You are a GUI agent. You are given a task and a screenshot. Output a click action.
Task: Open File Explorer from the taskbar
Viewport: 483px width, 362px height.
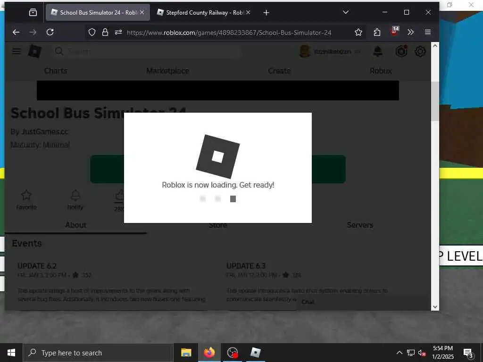click(186, 353)
